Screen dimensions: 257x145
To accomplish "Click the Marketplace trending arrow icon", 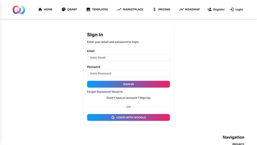I will click(x=119, y=9).
